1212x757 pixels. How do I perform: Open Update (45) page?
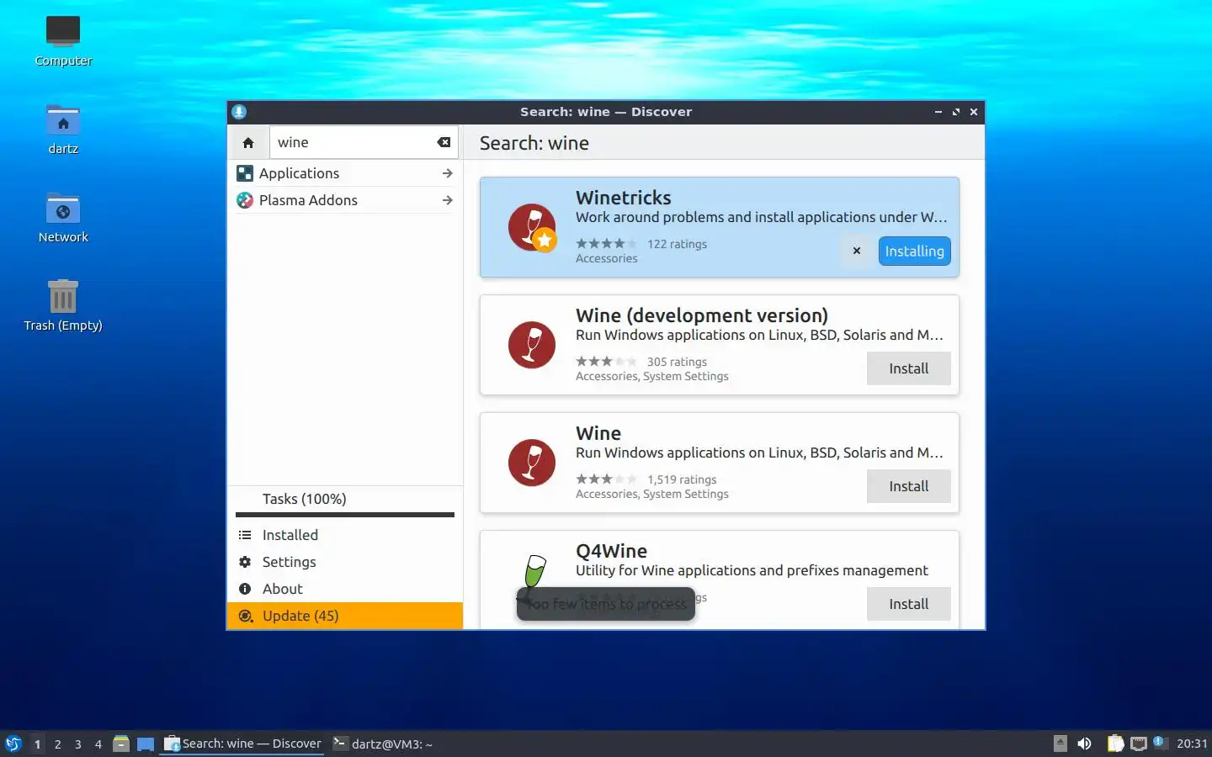tap(345, 616)
